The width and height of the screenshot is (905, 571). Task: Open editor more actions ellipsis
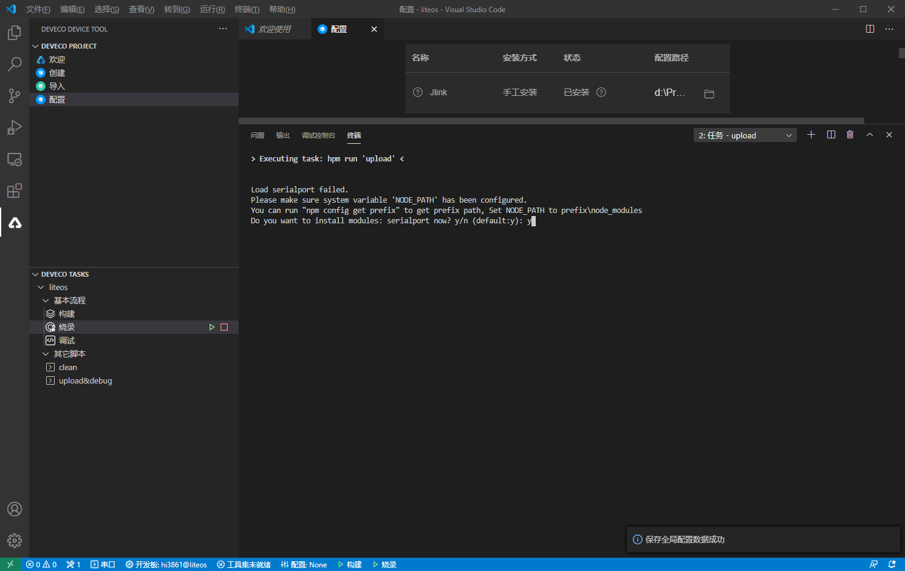pos(889,29)
